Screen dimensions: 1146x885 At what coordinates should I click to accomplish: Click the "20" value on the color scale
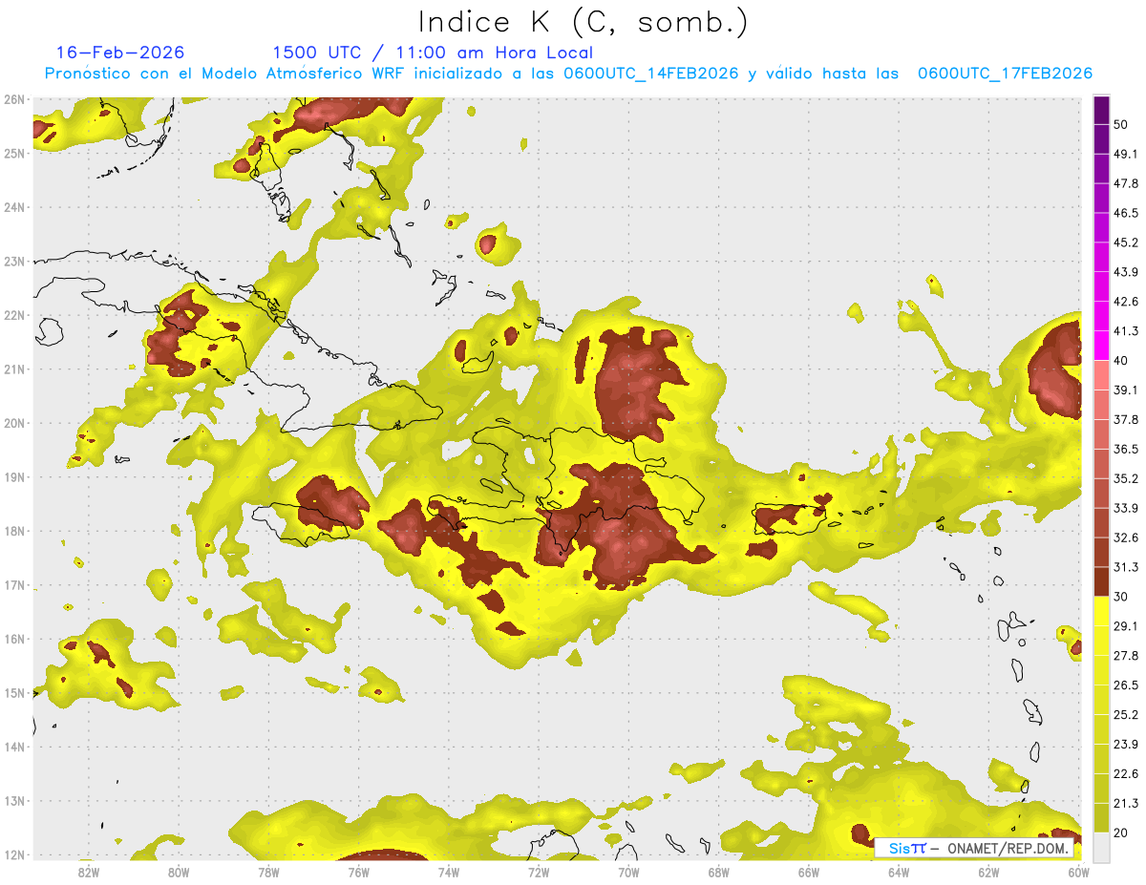point(1120,832)
